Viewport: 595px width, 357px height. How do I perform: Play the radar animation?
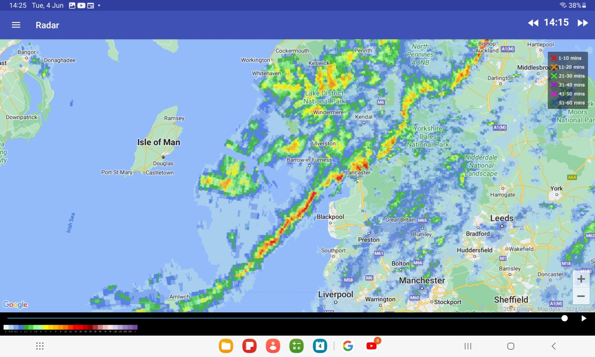tap(584, 318)
